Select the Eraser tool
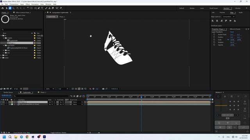Viewport: 250px width, 140px height. click(x=53, y=8)
